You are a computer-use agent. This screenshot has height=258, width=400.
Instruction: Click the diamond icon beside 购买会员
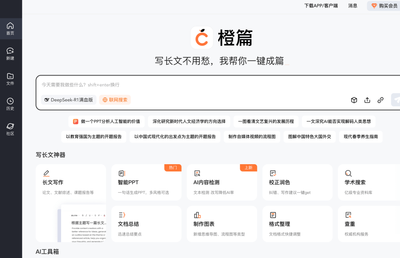374,6
